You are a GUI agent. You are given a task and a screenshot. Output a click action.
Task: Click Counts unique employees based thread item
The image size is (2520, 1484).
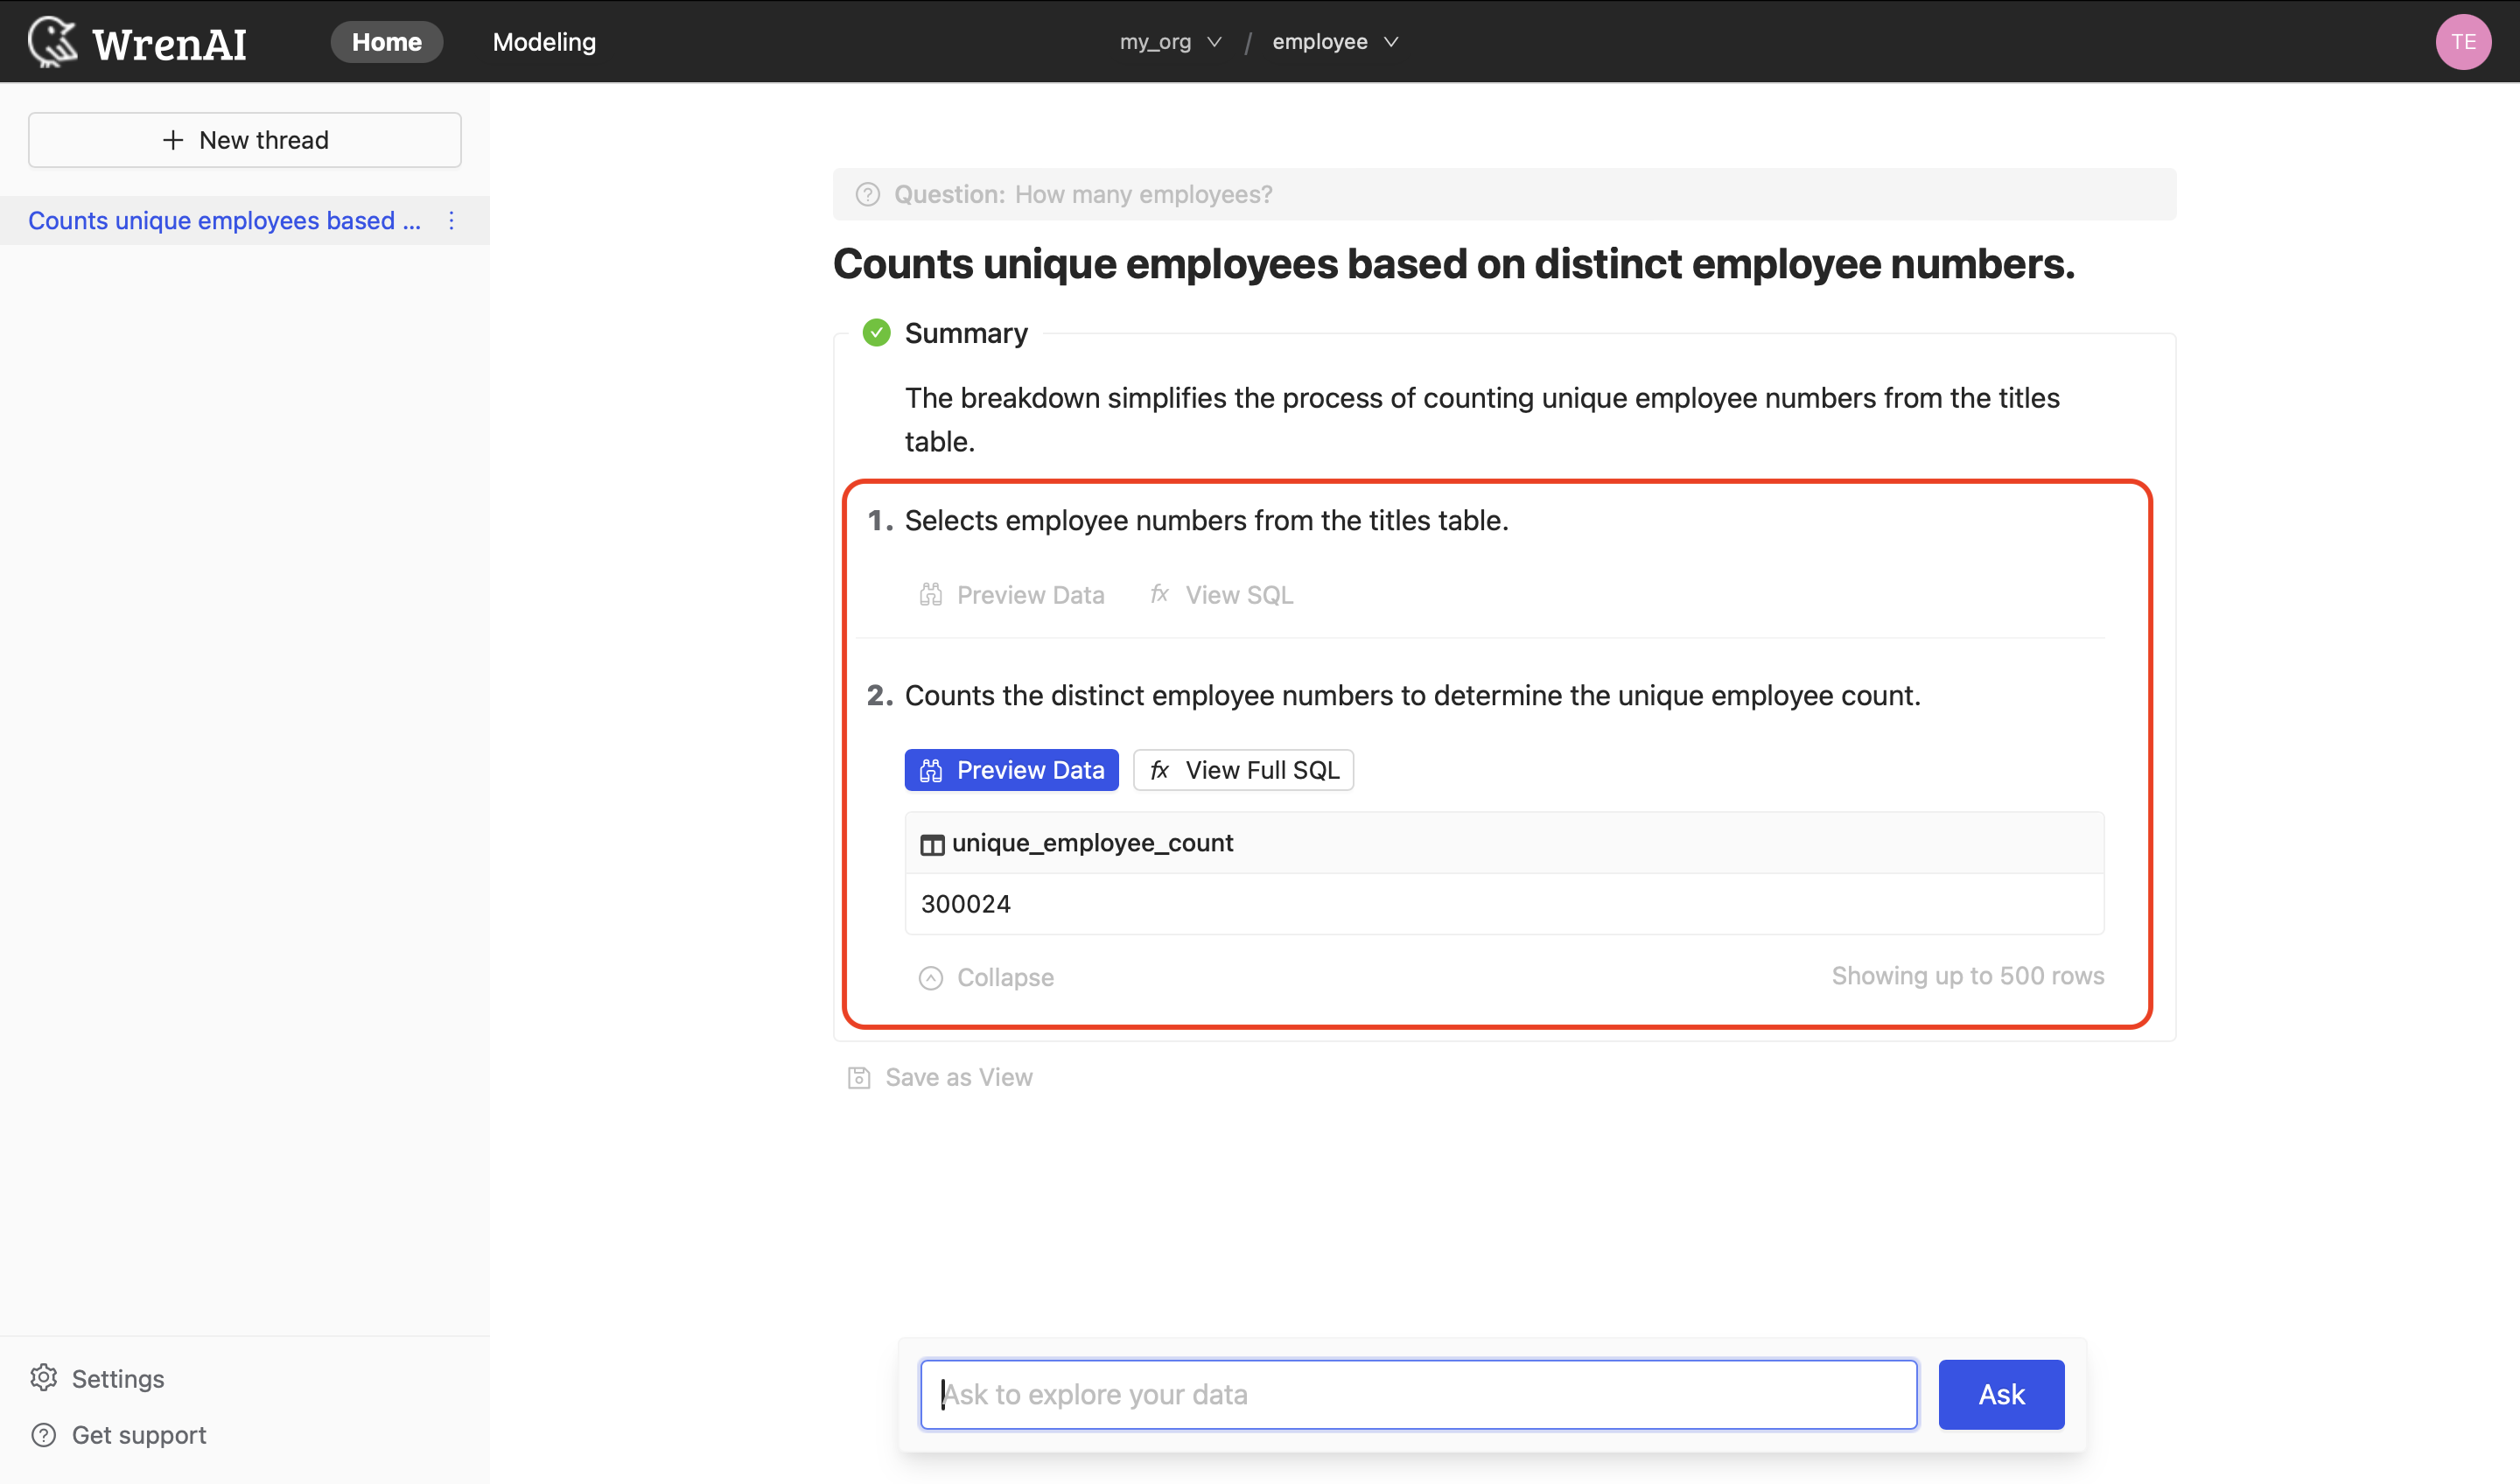click(x=224, y=219)
